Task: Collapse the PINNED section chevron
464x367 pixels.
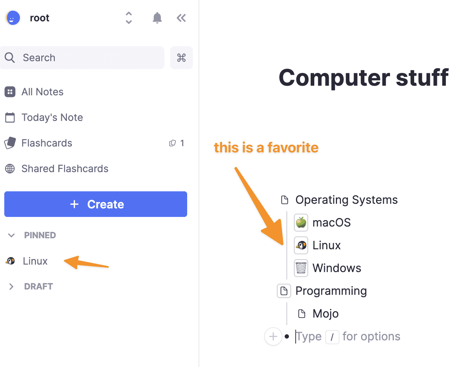Action: click(11, 235)
